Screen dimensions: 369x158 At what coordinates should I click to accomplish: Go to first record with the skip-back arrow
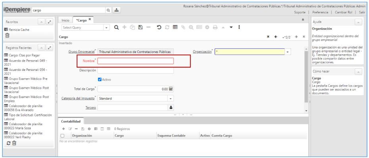(x=268, y=37)
